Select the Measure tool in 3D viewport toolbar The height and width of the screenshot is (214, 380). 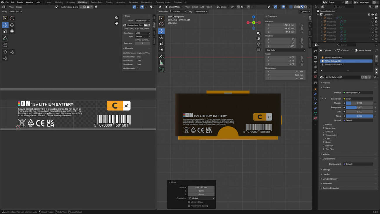pos(161,63)
